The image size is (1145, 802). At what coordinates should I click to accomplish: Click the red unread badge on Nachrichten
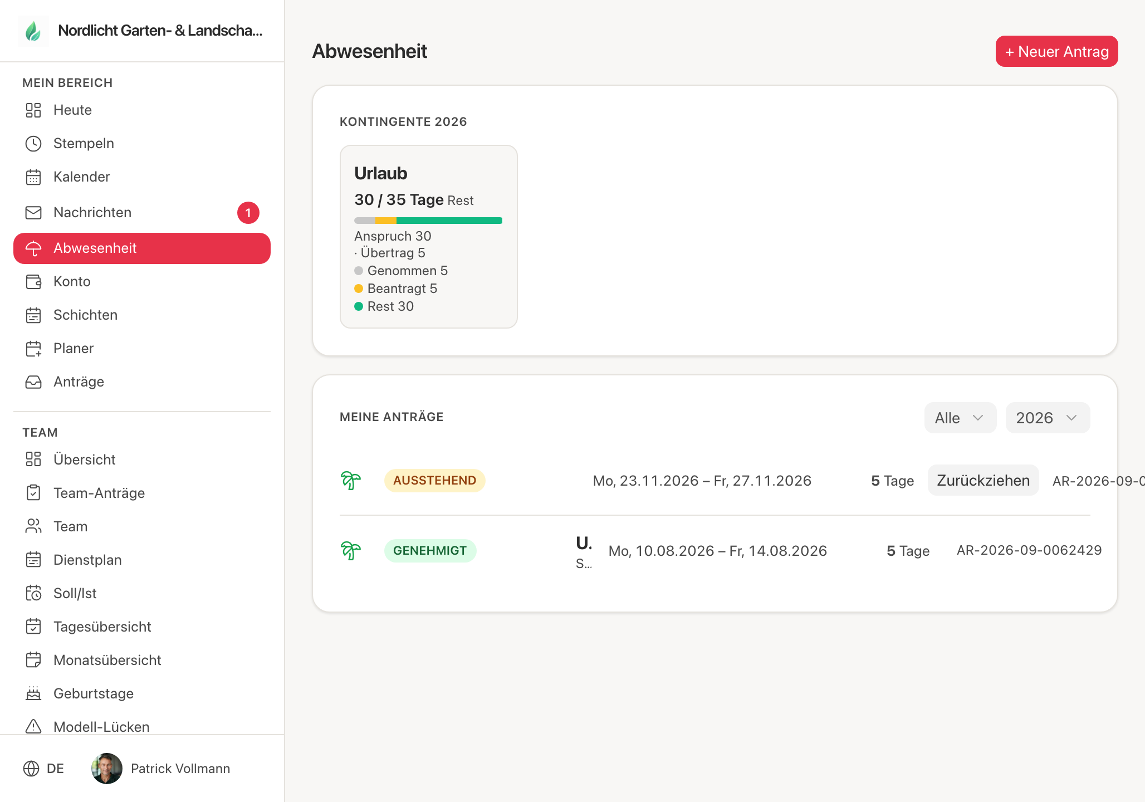pos(248,213)
